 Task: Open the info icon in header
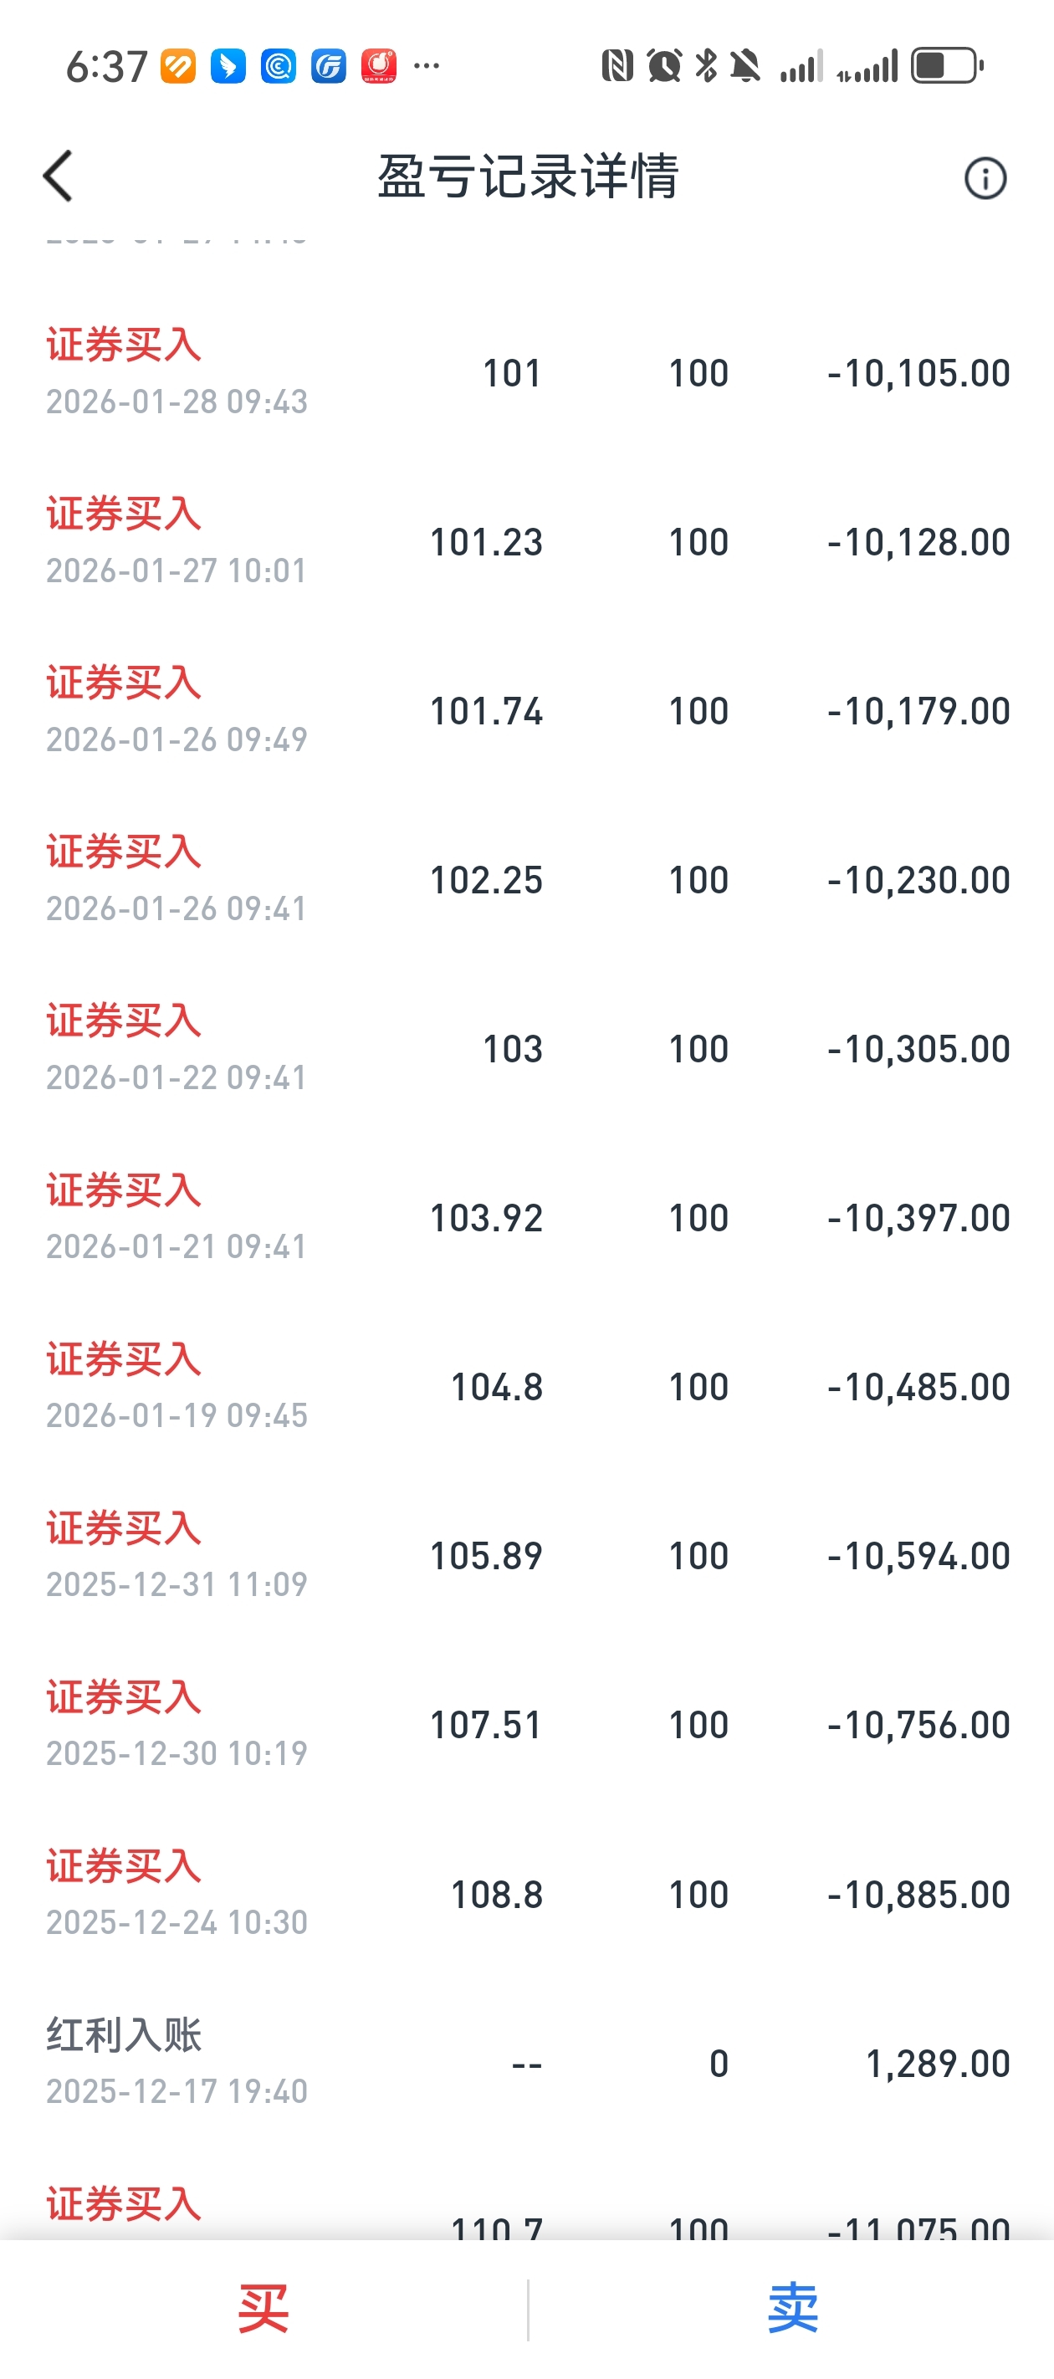point(985,178)
